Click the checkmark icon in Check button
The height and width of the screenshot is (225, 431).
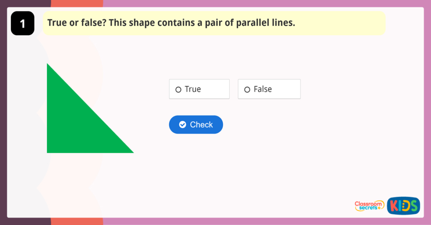point(183,124)
